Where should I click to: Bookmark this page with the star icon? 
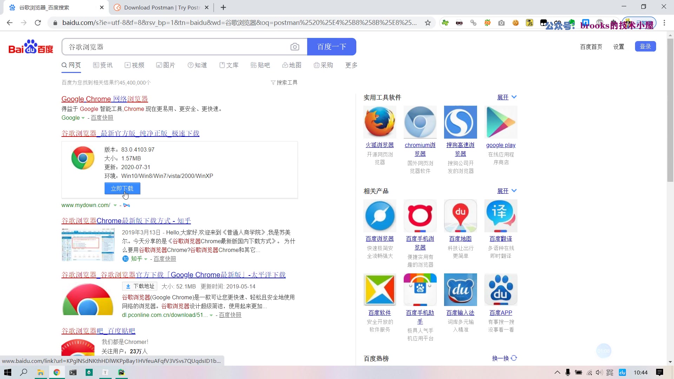coord(428,22)
